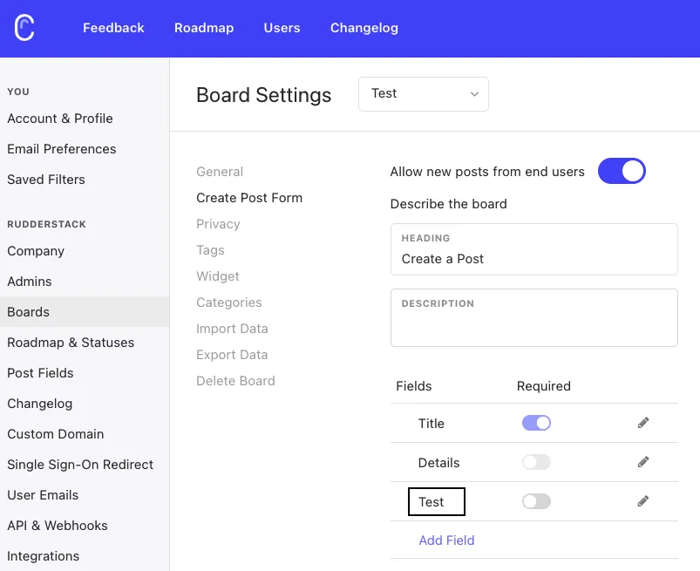The image size is (700, 571).
Task: Toggle the Details field required switch
Action: (536, 462)
